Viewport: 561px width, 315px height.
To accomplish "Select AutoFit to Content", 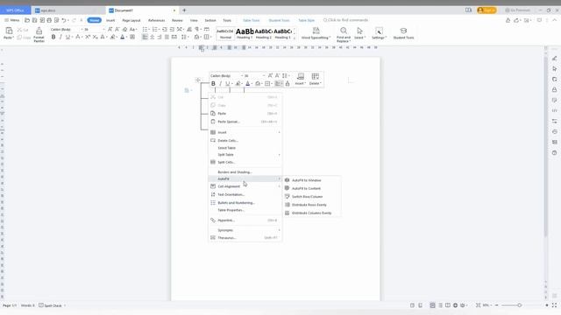I will [312, 189].
